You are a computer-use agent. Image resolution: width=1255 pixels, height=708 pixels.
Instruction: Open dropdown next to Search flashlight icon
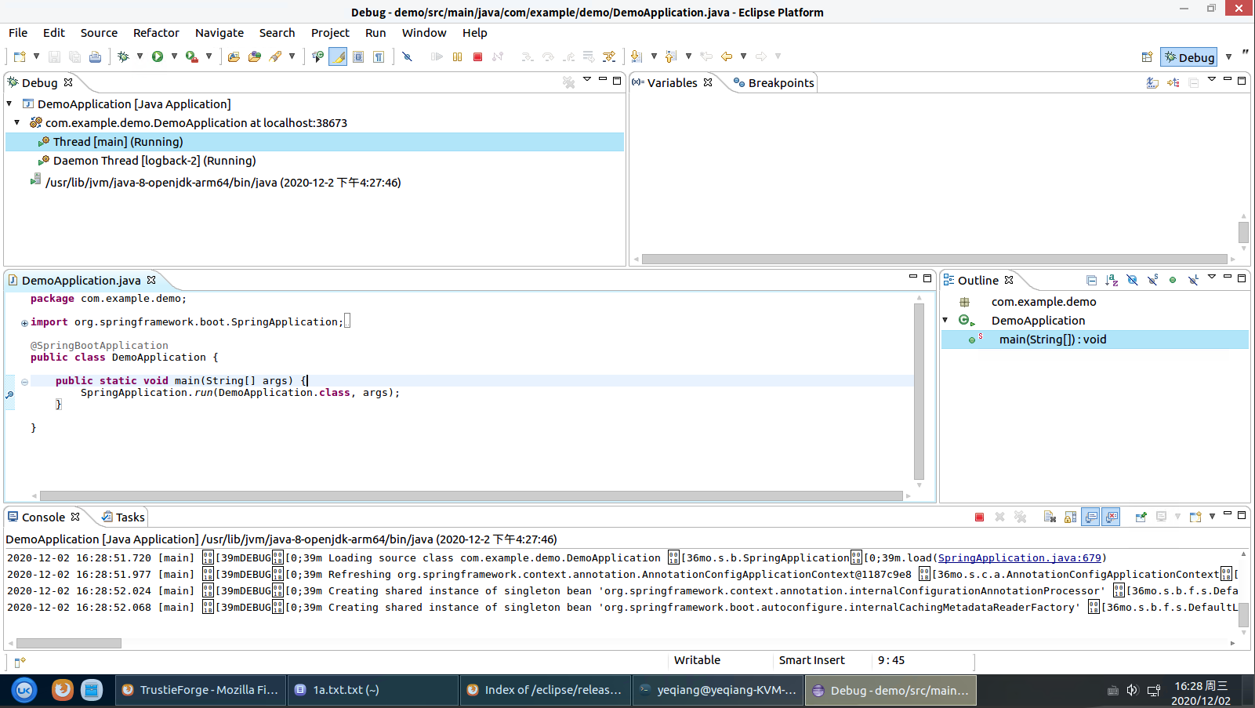point(292,56)
